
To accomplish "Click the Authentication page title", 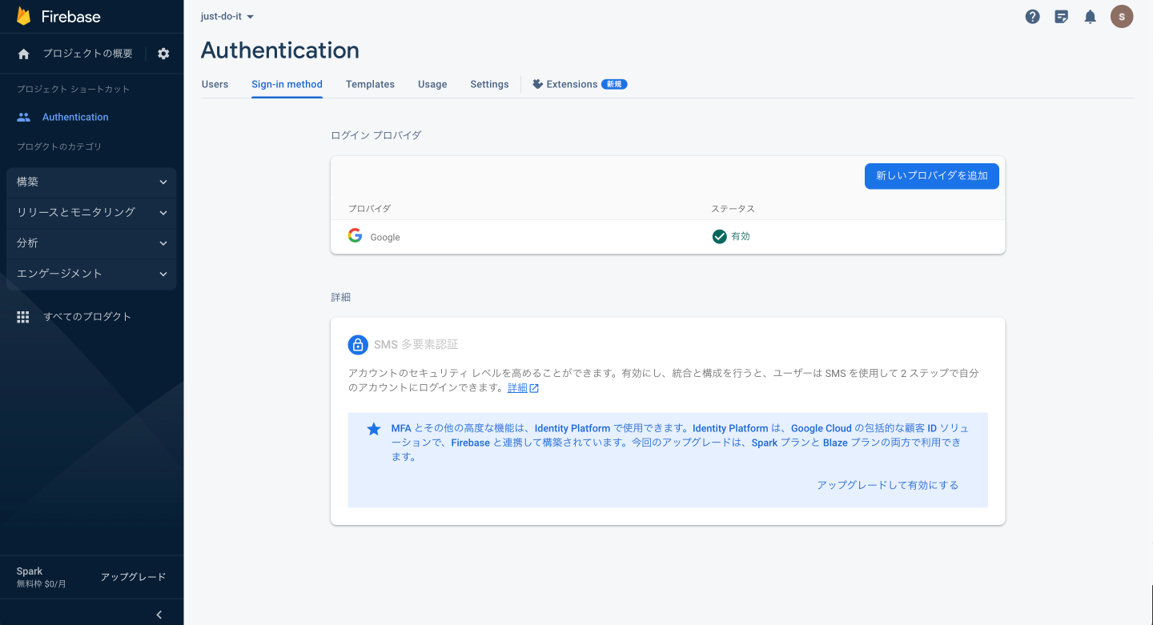I will tap(279, 50).
